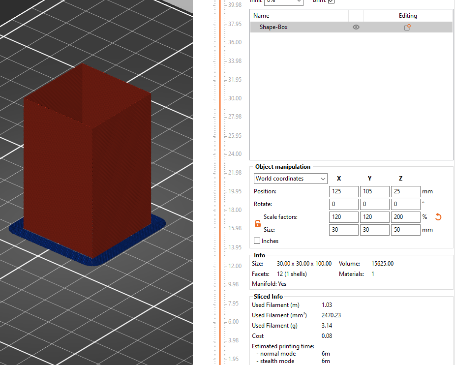Image resolution: width=455 pixels, height=365 pixels.
Task: Select the Position Z field showing 25
Action: point(405,191)
